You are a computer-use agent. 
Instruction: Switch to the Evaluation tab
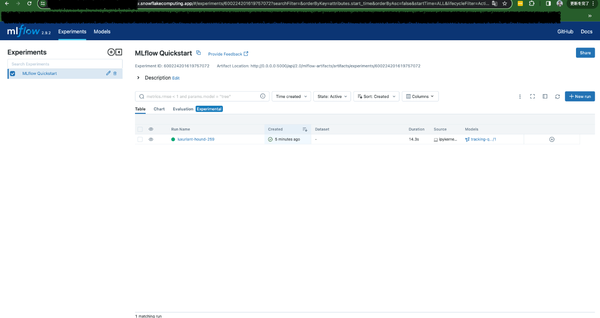[x=183, y=109]
